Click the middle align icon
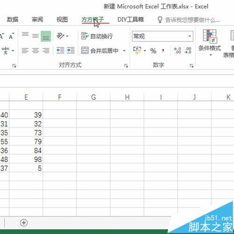Image resolution: width=234 pixels, height=234 pixels. click(x=36, y=36)
